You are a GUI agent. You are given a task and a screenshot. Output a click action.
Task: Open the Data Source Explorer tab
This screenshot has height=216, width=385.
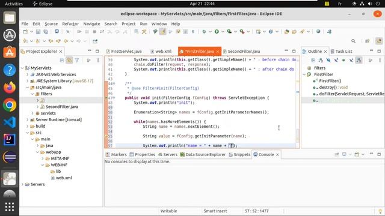203,155
